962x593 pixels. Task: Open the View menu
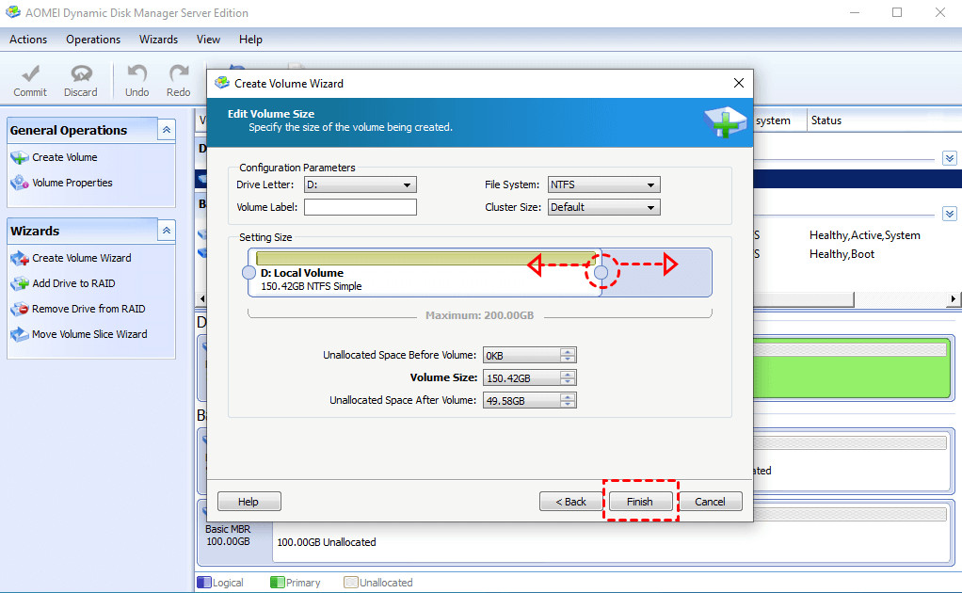[209, 40]
